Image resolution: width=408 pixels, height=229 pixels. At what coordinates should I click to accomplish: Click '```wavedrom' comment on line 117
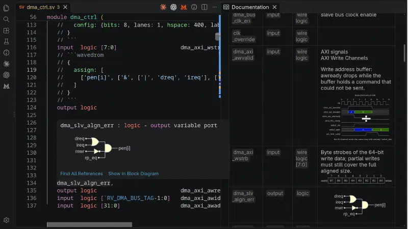85,55
